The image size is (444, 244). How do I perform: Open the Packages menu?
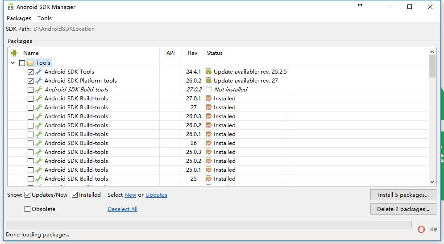(x=19, y=18)
